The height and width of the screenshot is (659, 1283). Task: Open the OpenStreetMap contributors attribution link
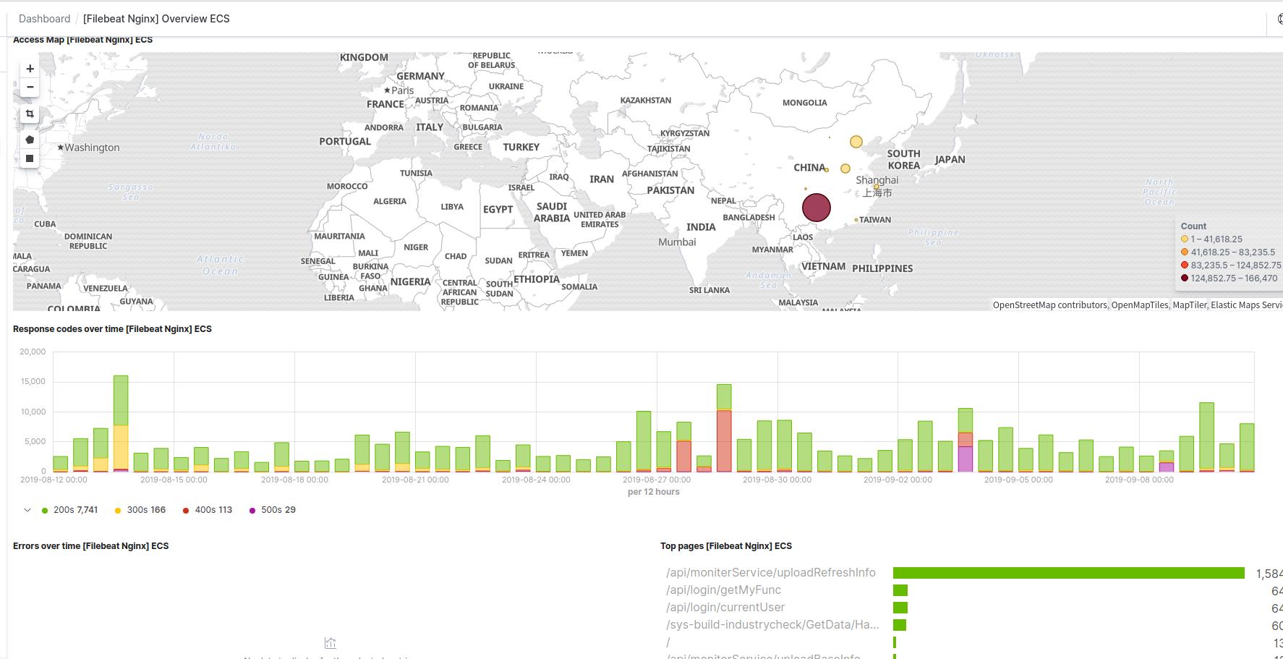coord(1049,305)
